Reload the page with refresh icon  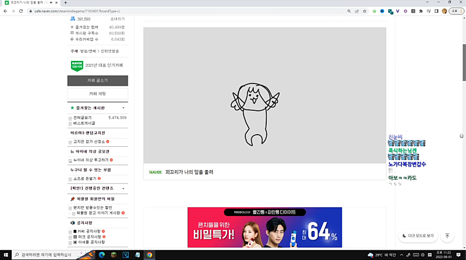20,10
